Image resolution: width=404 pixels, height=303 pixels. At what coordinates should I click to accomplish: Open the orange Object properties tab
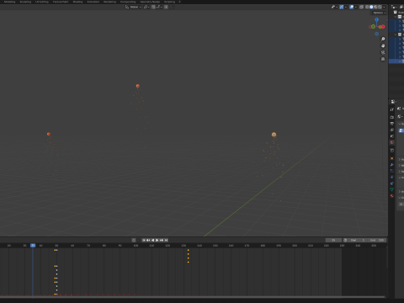coord(392,158)
